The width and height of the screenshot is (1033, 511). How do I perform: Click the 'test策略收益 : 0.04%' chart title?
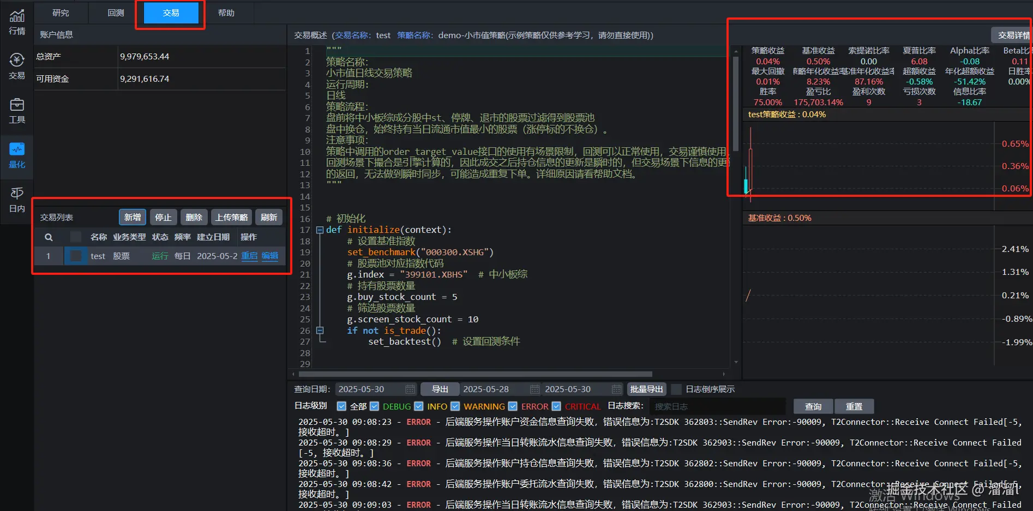tap(786, 115)
